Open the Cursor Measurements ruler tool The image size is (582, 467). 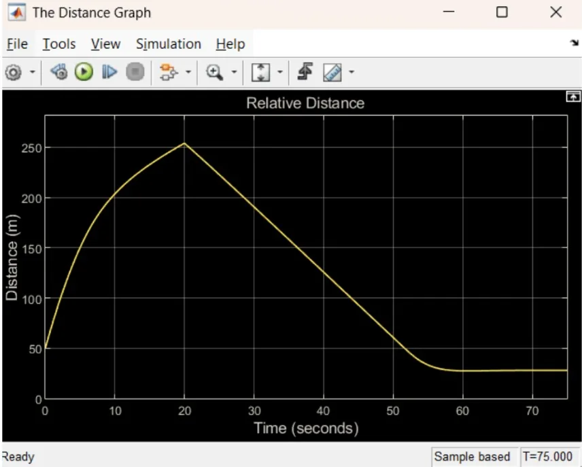click(x=332, y=72)
